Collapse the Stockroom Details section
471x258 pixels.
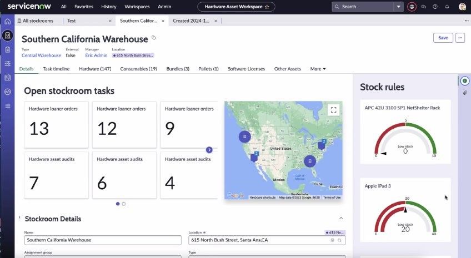(x=341, y=219)
